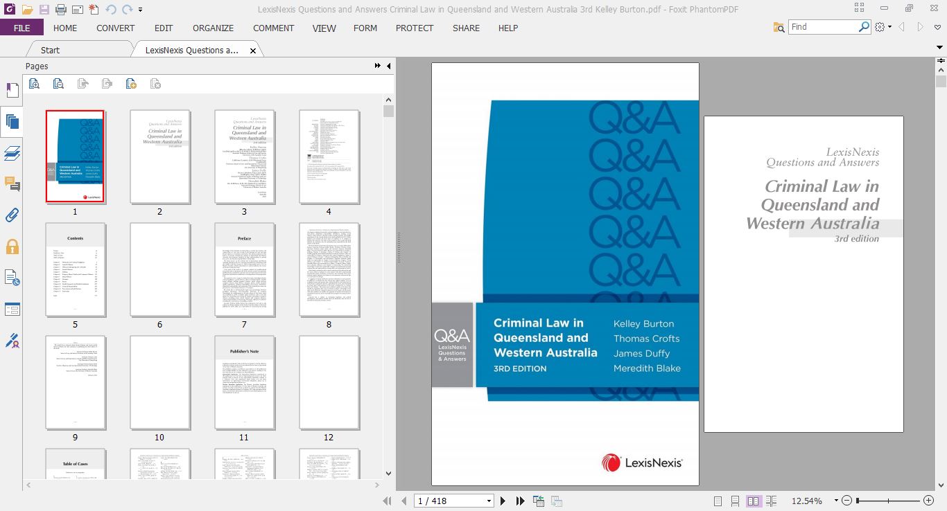Screen dimensions: 947x511
Task: Open the COMMENT ribbon tab
Action: pyautogui.click(x=273, y=28)
